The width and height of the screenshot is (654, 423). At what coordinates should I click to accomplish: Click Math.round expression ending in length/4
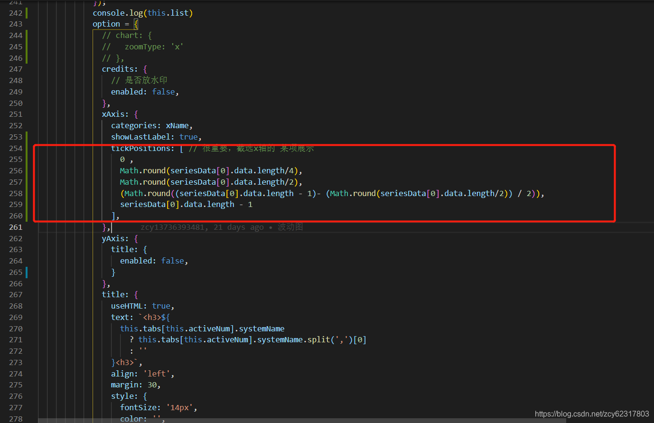pyautogui.click(x=211, y=170)
